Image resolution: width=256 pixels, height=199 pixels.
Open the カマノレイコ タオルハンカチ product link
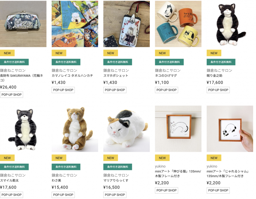(x=72, y=76)
